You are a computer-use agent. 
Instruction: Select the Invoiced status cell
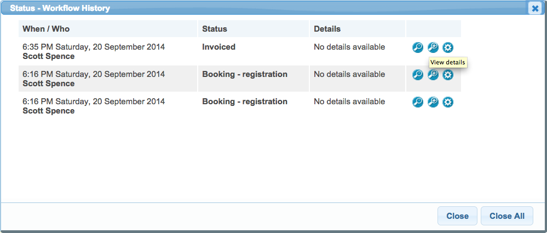pos(218,47)
